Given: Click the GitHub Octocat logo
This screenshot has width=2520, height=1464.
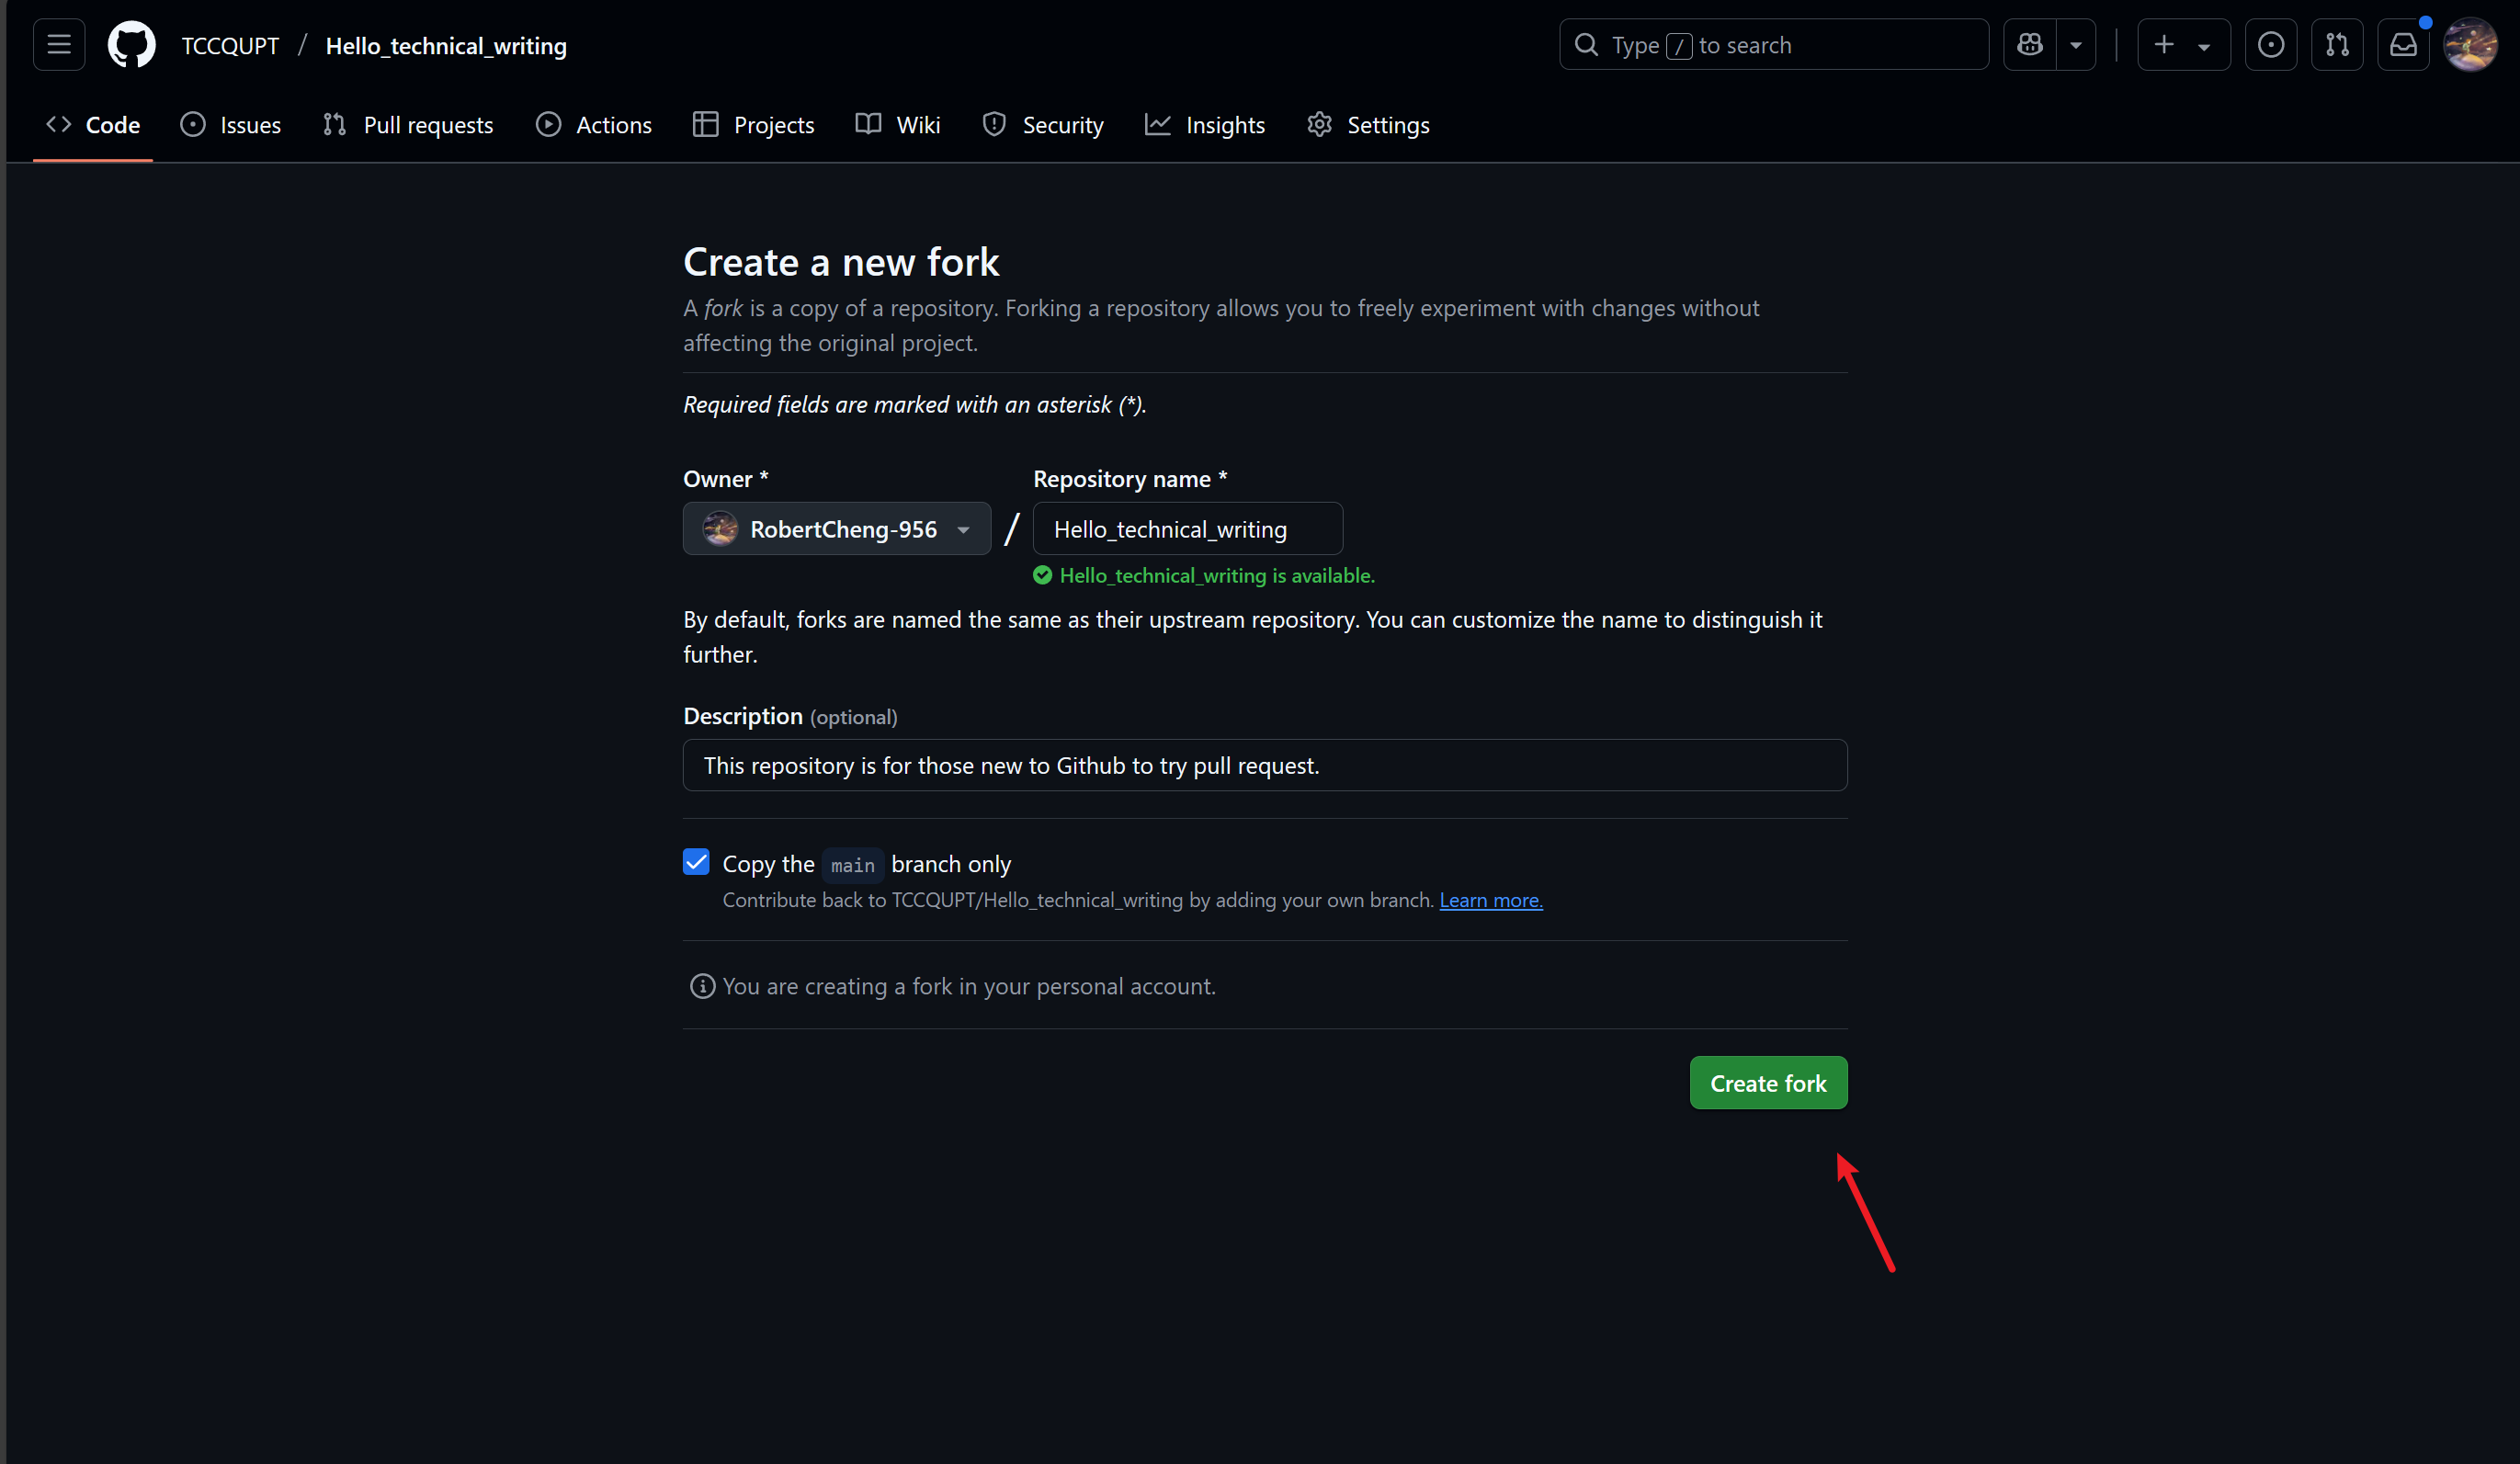Looking at the screenshot, I should click(x=131, y=45).
